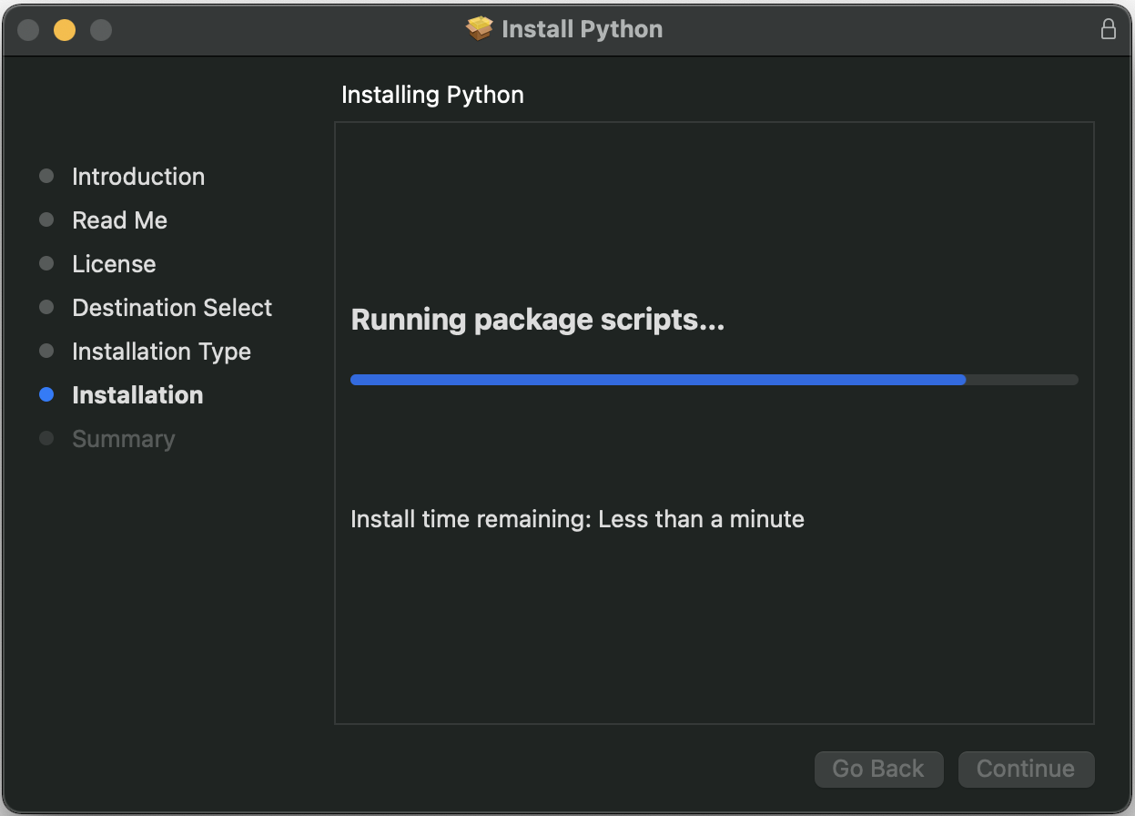
Task: Click the Running package scripts status text
Action: coord(538,321)
